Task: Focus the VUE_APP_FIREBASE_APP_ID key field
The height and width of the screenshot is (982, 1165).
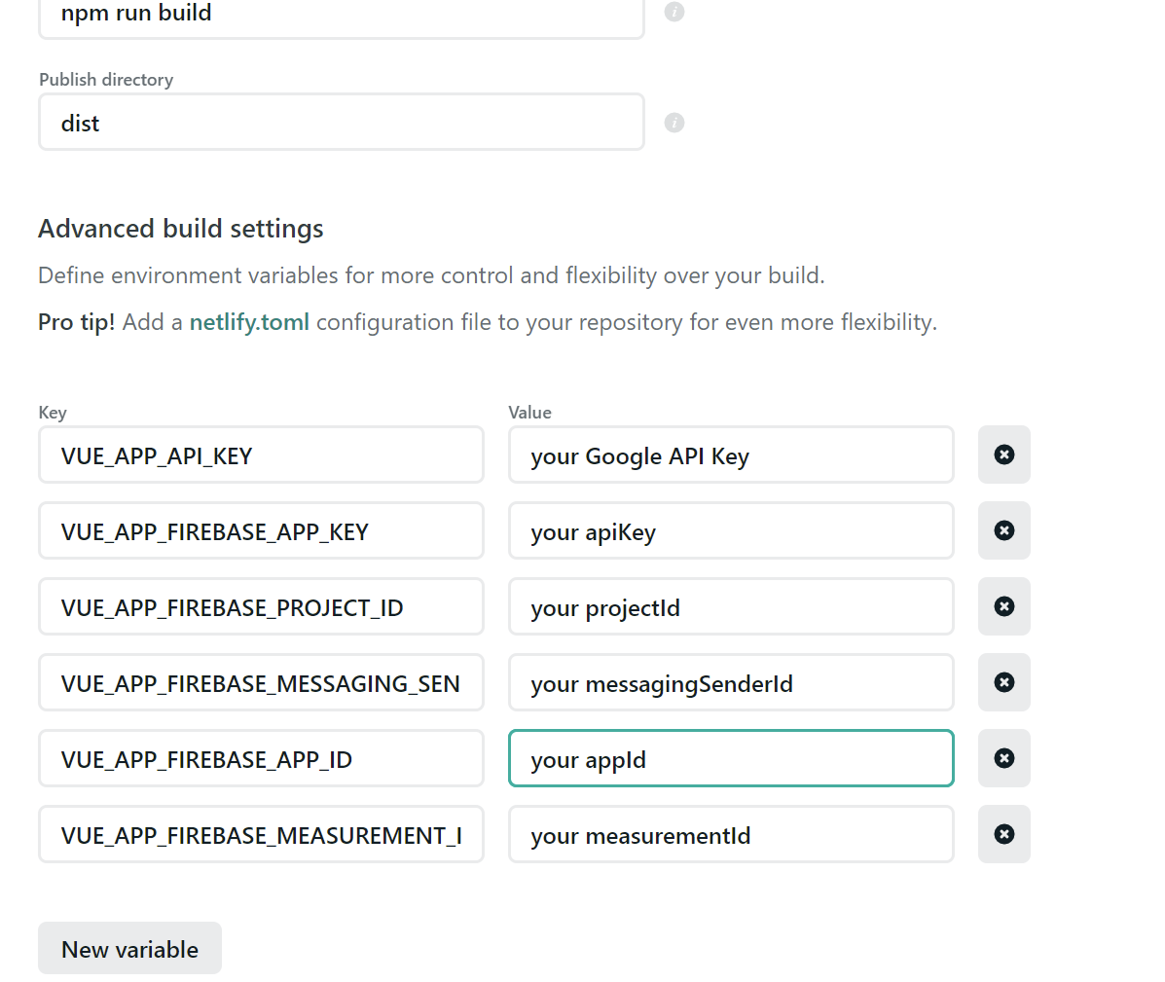Action: 261,759
